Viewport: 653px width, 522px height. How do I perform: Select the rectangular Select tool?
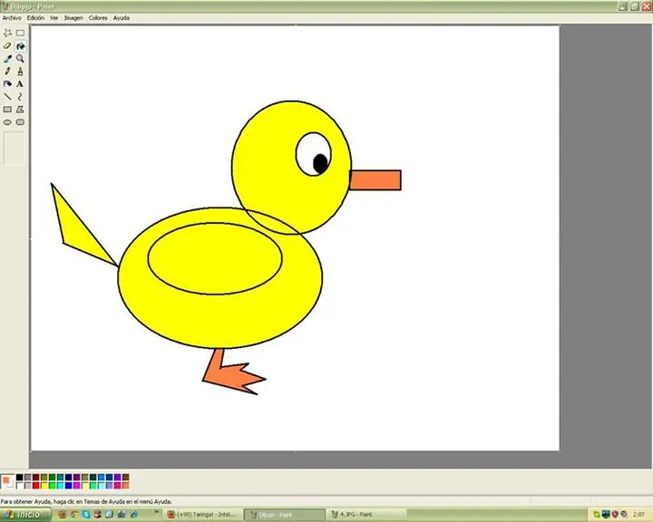tap(20, 33)
